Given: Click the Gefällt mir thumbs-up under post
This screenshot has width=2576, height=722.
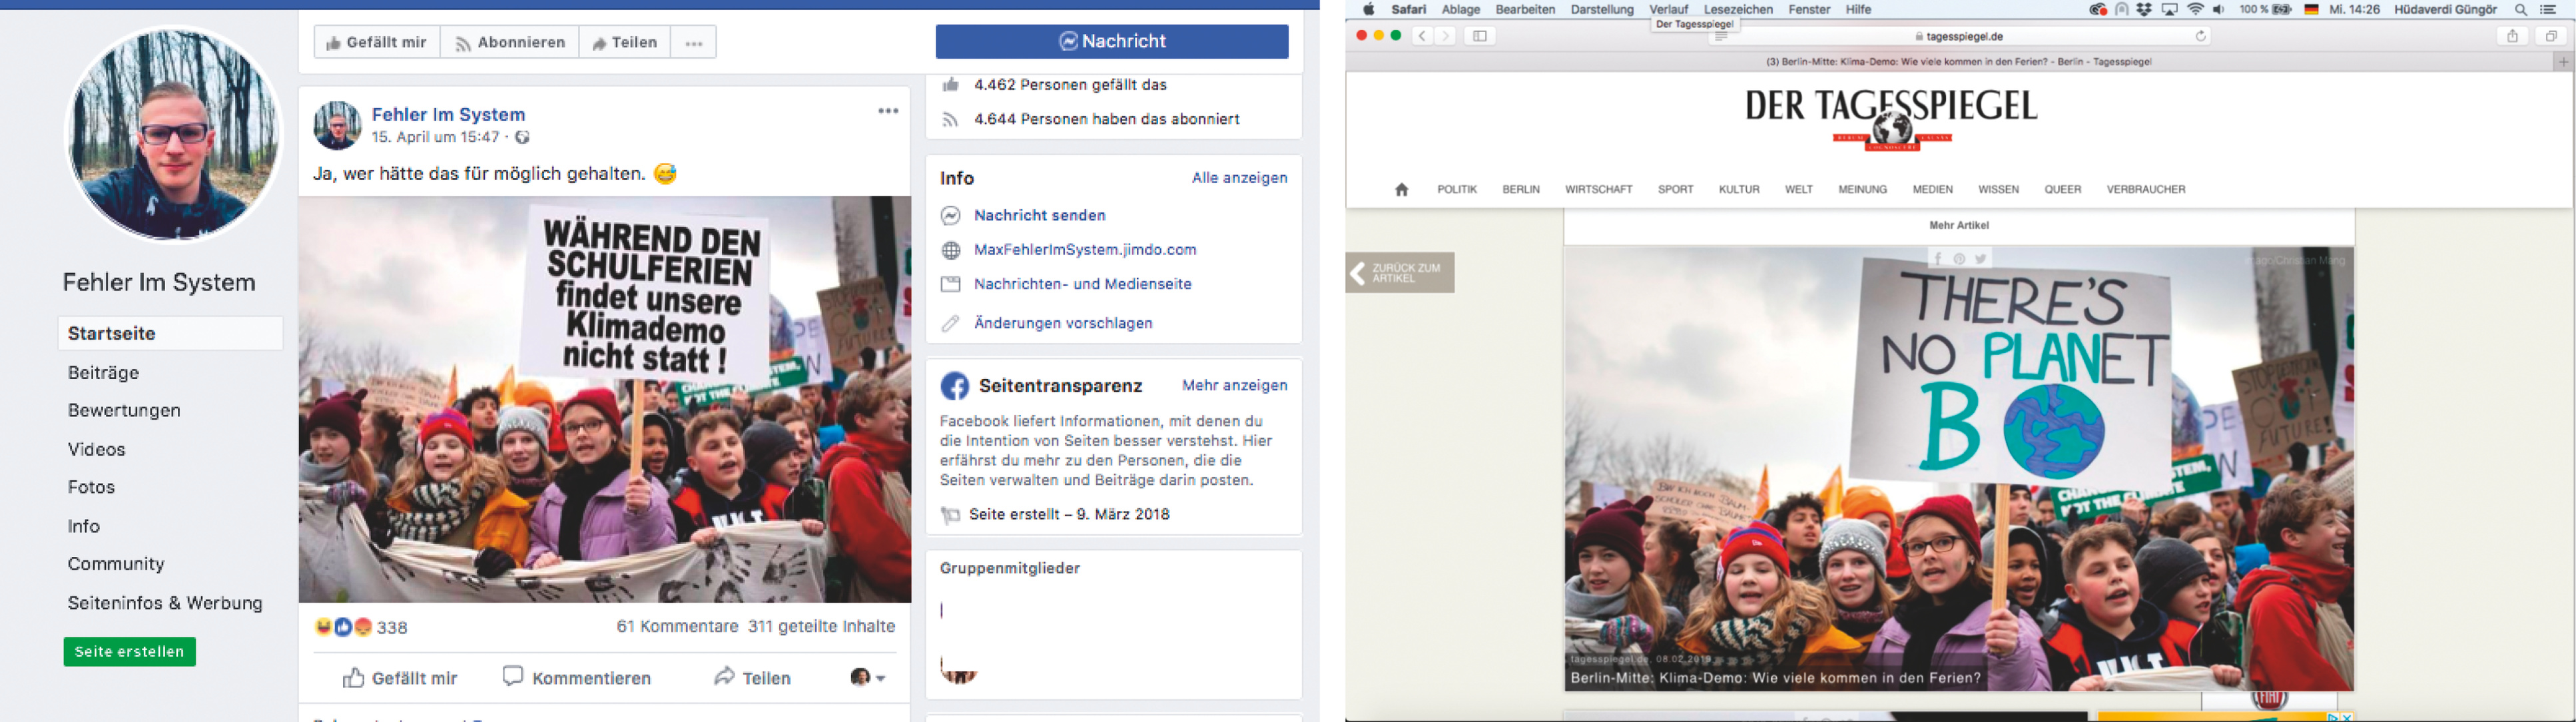Looking at the screenshot, I should pyautogui.click(x=354, y=678).
